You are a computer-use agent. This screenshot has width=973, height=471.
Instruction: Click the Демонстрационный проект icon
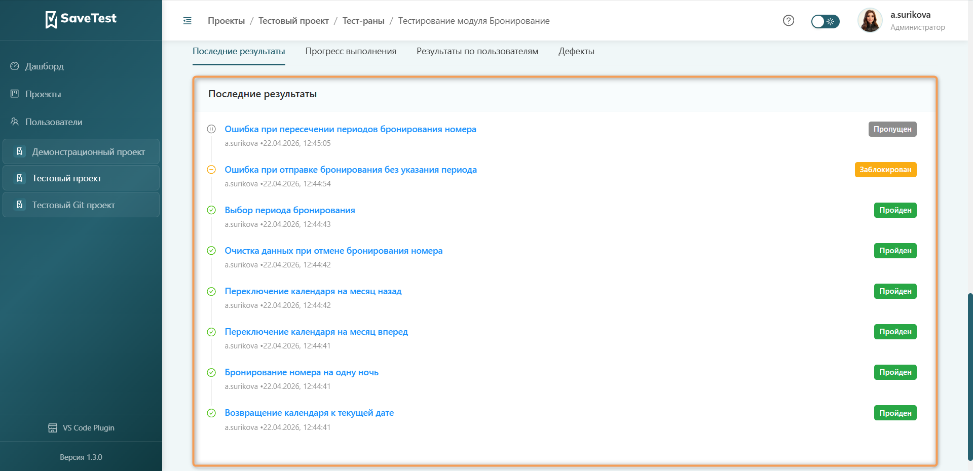[20, 151]
